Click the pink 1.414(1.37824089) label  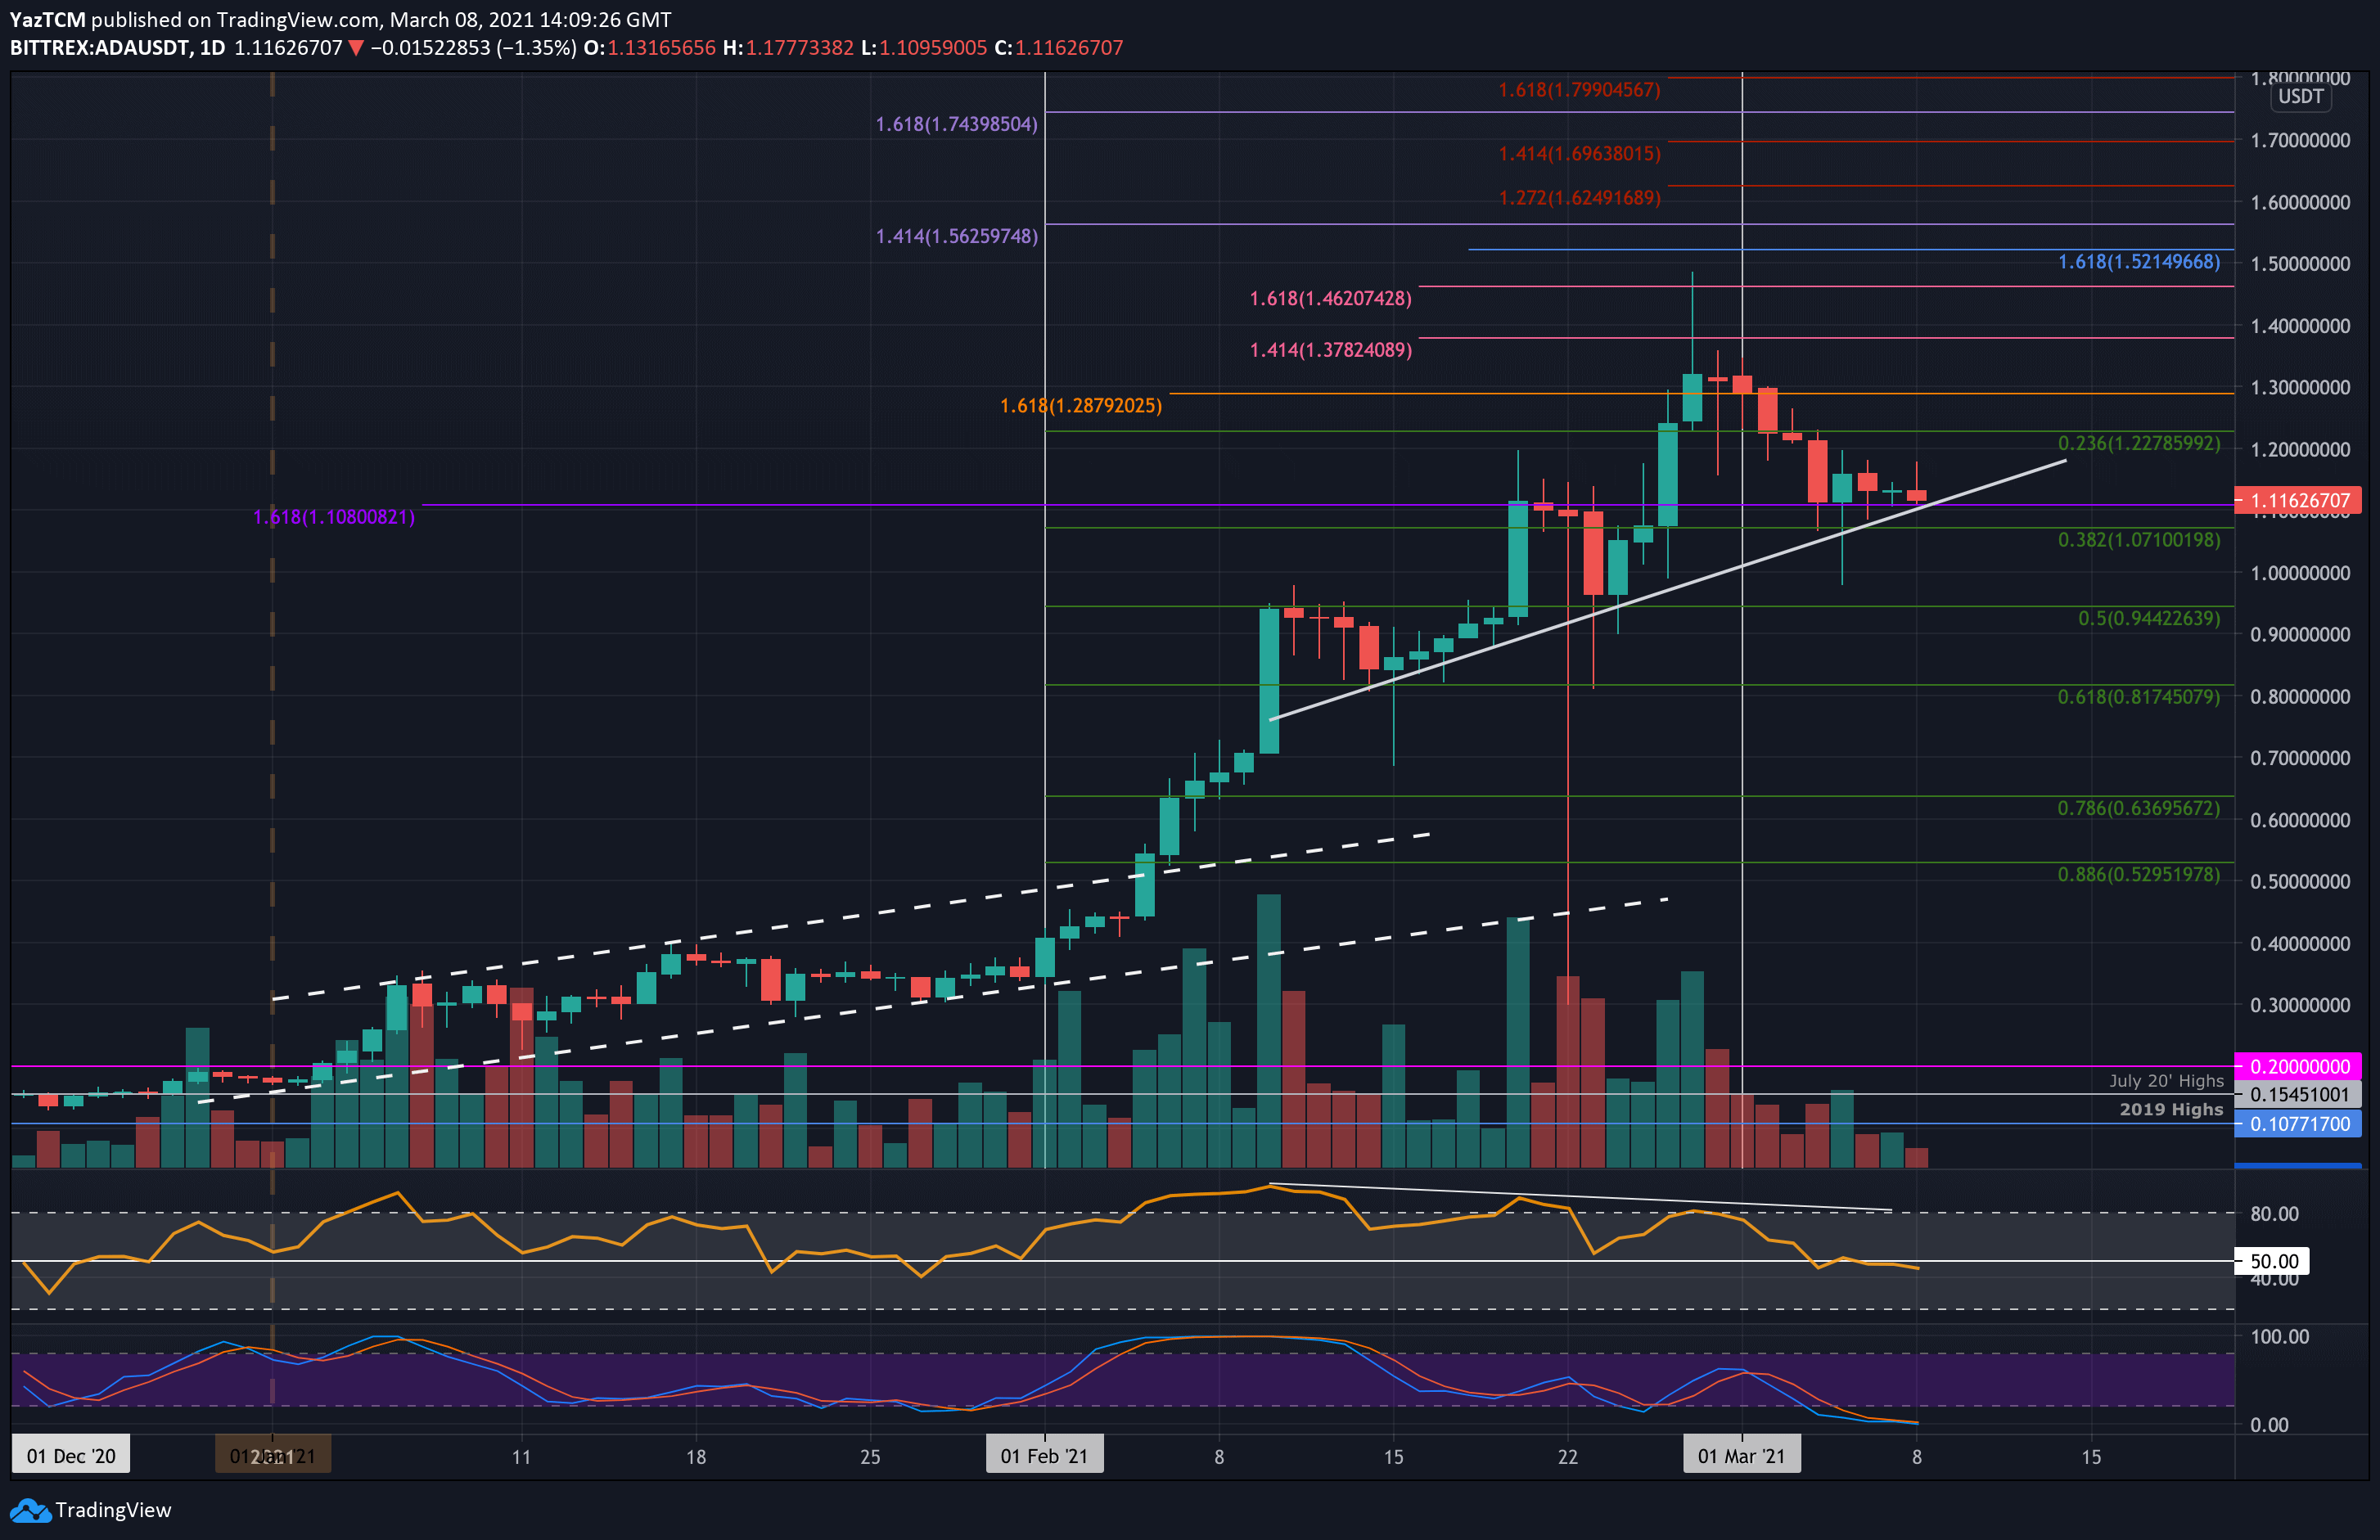(x=1330, y=350)
